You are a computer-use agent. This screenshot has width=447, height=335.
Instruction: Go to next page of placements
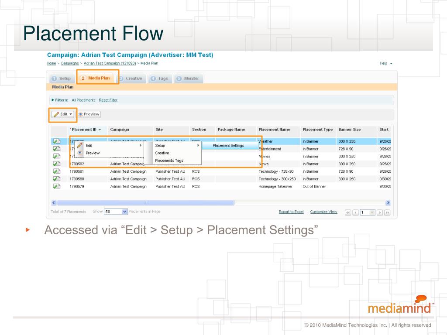(x=380, y=212)
